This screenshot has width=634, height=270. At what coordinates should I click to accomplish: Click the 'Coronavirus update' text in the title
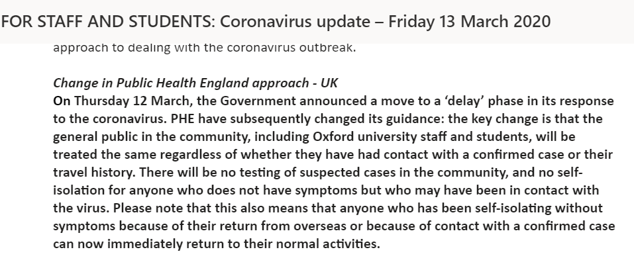tap(295, 21)
